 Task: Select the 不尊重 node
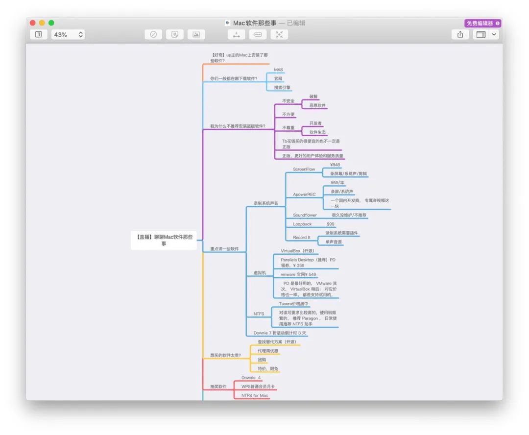click(x=288, y=128)
